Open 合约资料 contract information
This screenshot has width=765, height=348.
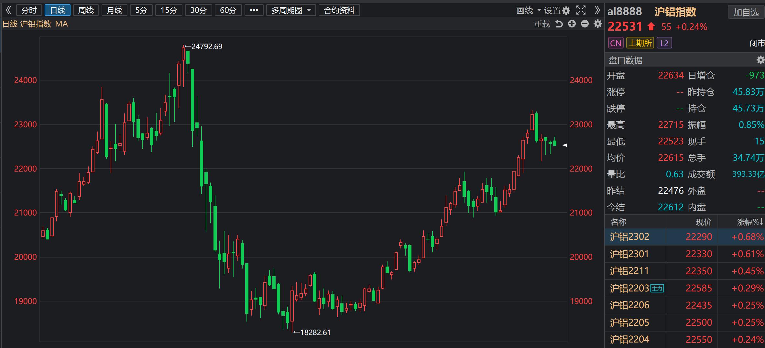339,10
